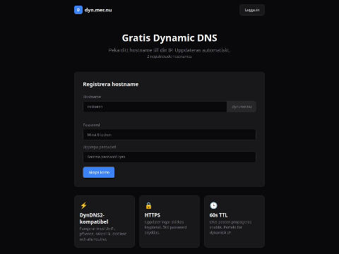Focus the Password input field

(x=169, y=135)
